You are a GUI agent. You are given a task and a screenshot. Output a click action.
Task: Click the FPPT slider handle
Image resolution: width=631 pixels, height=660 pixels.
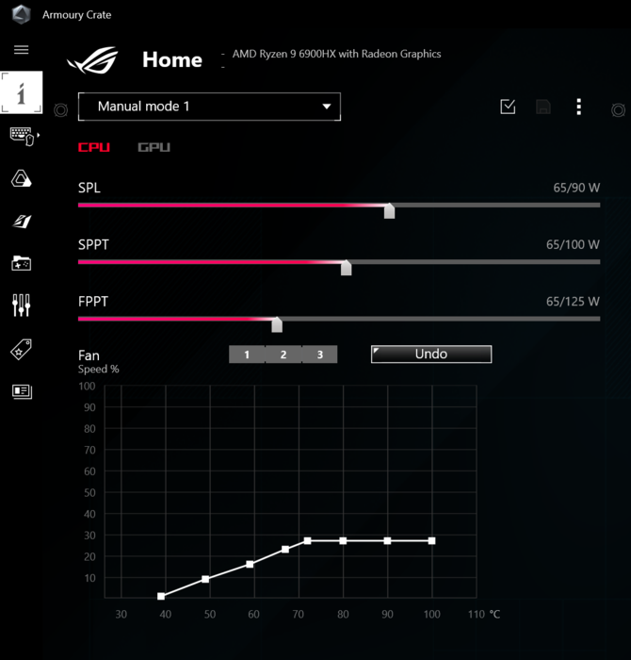tap(277, 324)
